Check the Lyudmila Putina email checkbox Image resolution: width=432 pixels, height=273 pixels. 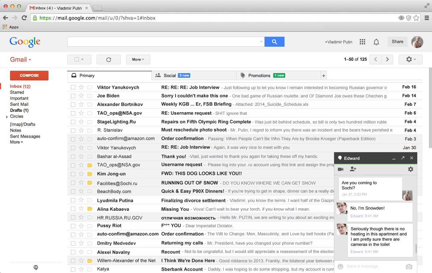tap(73, 200)
